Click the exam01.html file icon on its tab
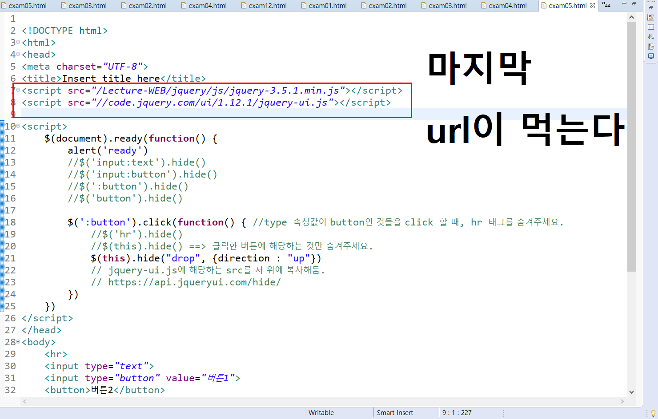This screenshot has height=419, width=658. tap(304, 6)
